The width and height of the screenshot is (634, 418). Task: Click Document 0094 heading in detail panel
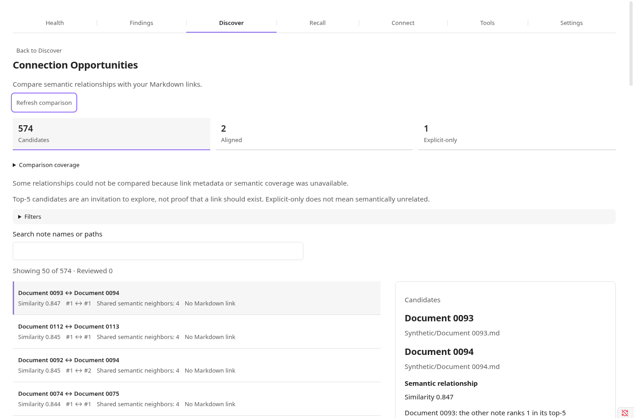coord(439,352)
